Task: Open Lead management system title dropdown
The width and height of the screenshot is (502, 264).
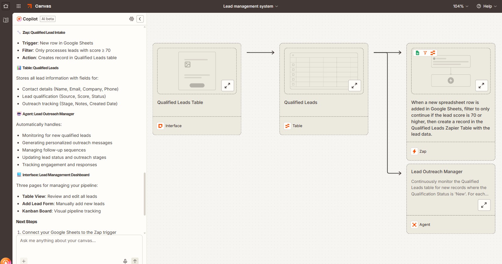Action: [x=250, y=6]
